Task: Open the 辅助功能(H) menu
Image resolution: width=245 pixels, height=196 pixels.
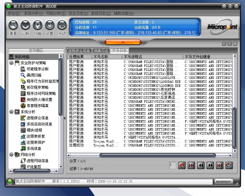Action: pos(124,13)
